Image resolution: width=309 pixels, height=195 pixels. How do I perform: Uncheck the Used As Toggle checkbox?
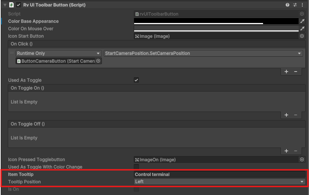pos(136,80)
